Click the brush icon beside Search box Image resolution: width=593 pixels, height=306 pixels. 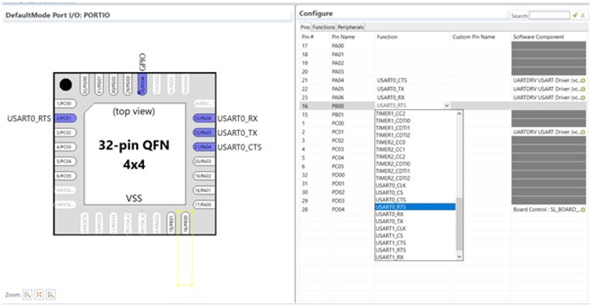pos(575,15)
